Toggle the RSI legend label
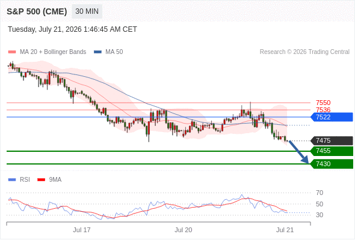Screen dimensions: 355x240 point(25,180)
